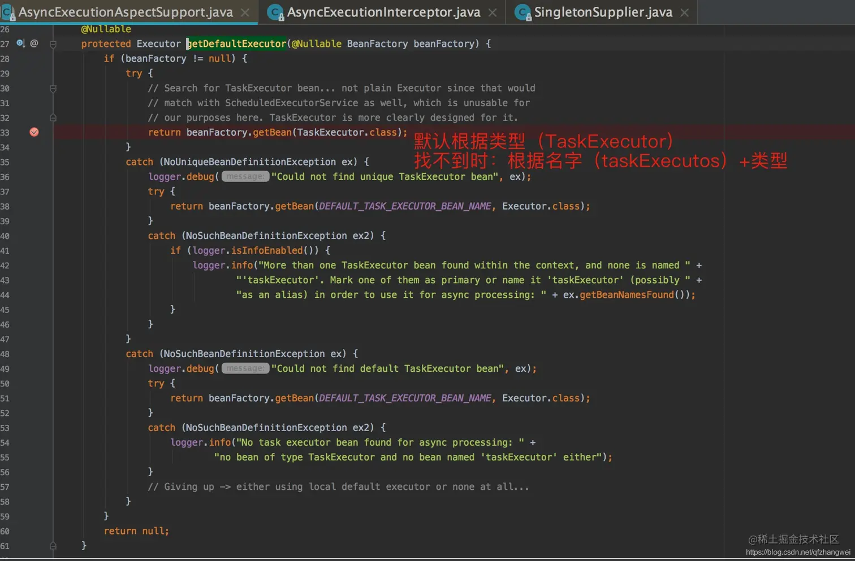Close the AsyncExecutionInterceptor.java tab
The width and height of the screenshot is (855, 561).
pyautogui.click(x=493, y=12)
